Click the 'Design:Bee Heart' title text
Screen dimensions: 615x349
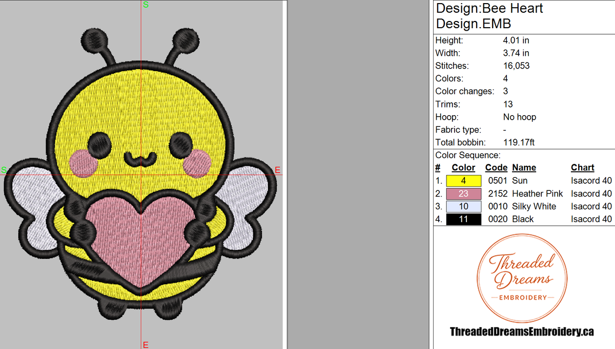click(489, 9)
